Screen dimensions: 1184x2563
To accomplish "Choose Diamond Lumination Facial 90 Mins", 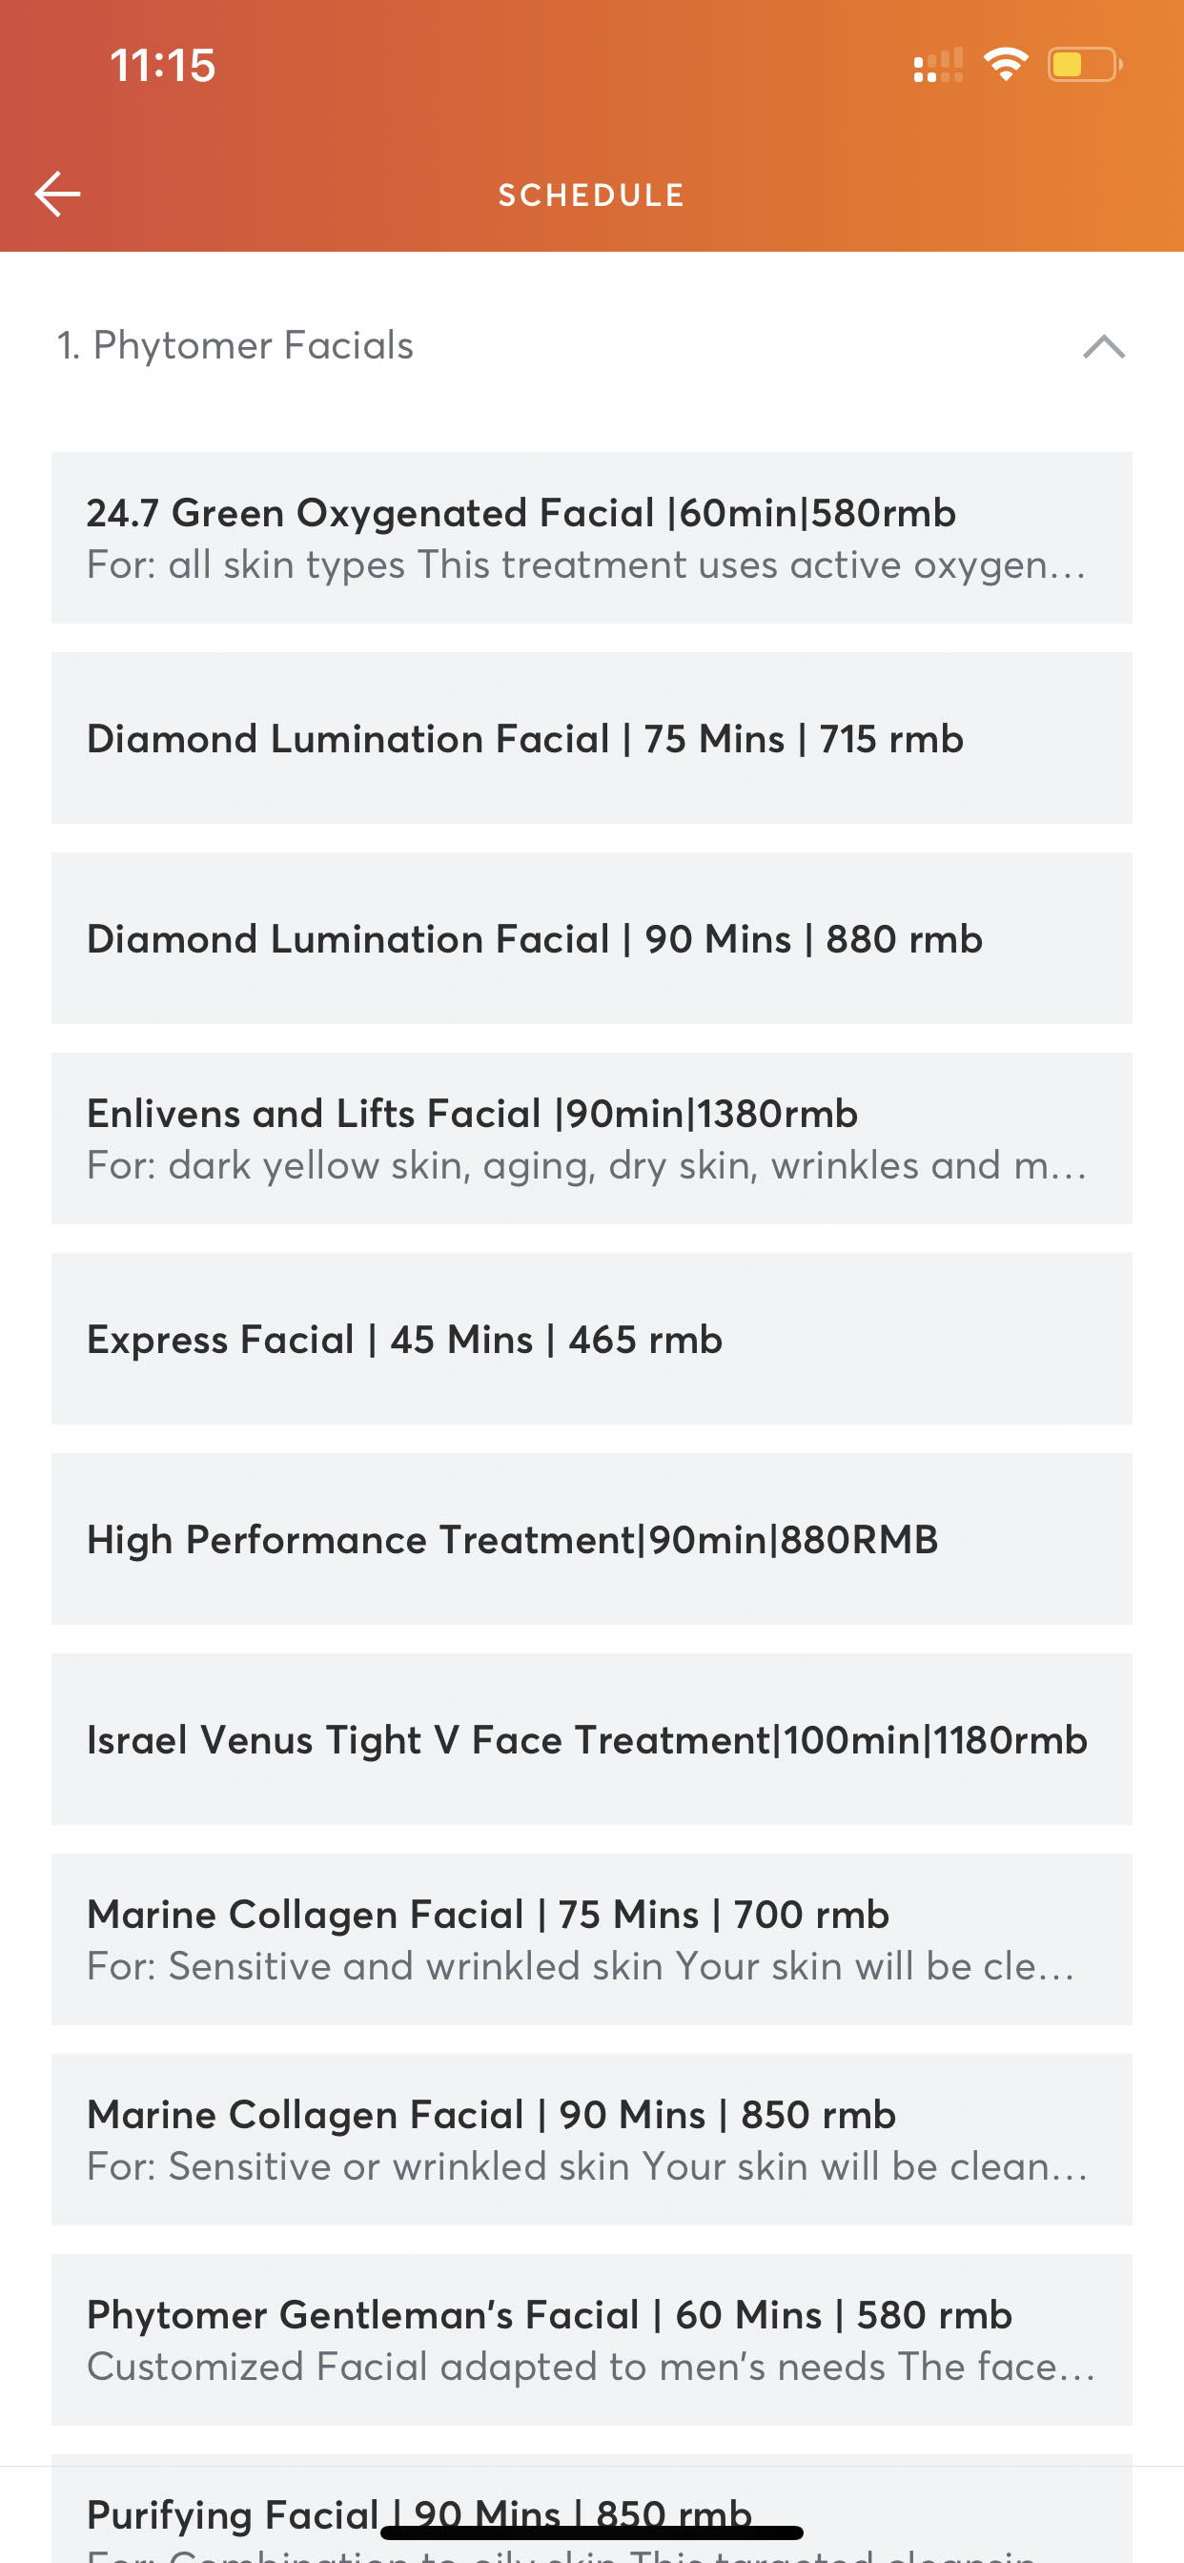I will [591, 938].
